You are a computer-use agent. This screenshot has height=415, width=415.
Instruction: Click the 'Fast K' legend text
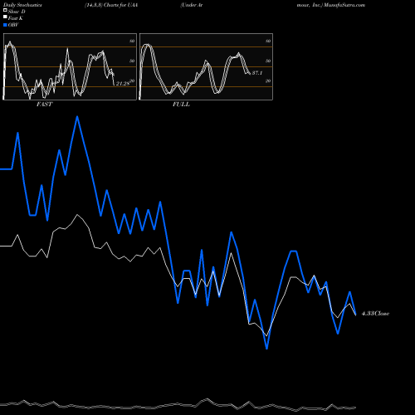click(x=16, y=18)
